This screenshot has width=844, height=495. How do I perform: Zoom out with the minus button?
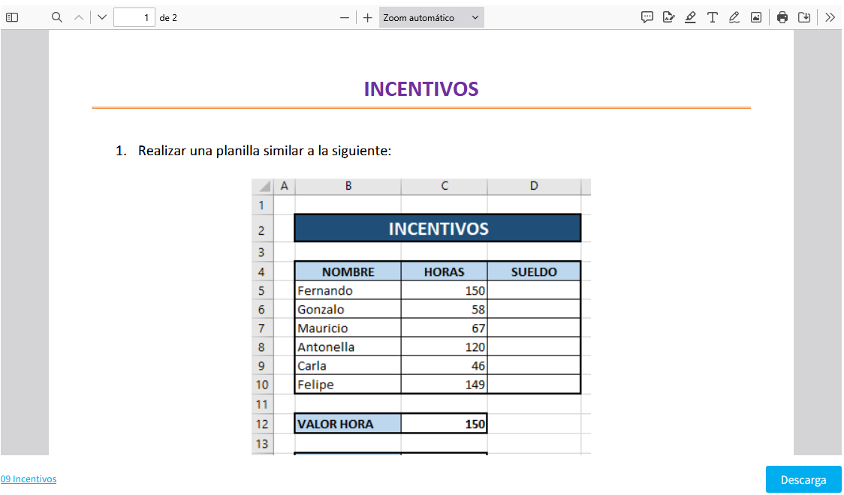tap(345, 17)
